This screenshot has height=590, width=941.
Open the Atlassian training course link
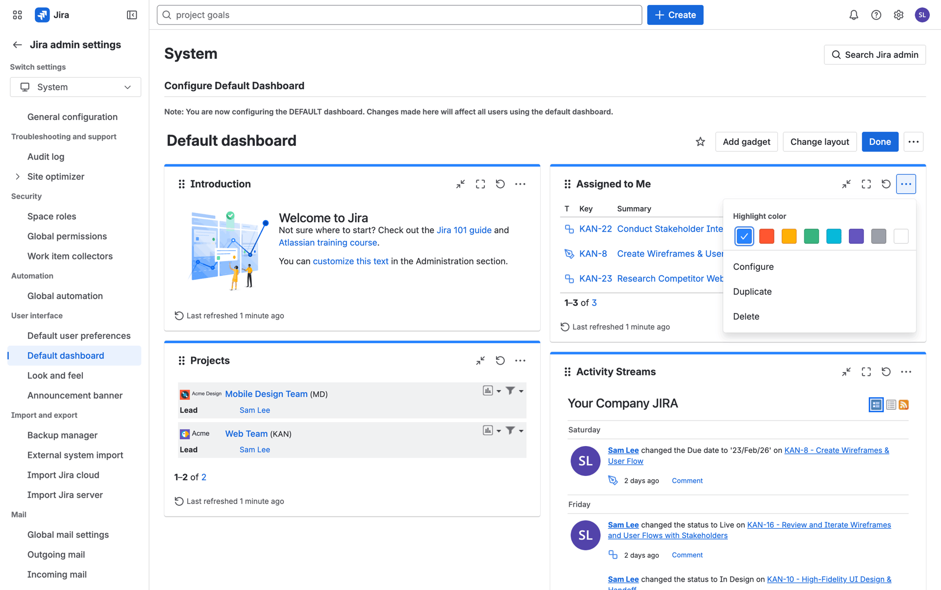[328, 242]
